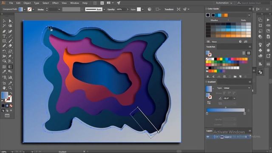Select the Magic Wand tool
Image resolution: width=272 pixels, height=153 pixels.
[x=4, y=26]
